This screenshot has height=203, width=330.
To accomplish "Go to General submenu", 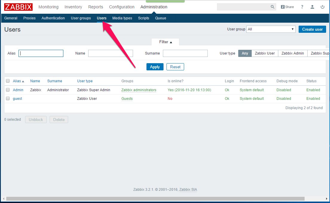I will (11, 18).
